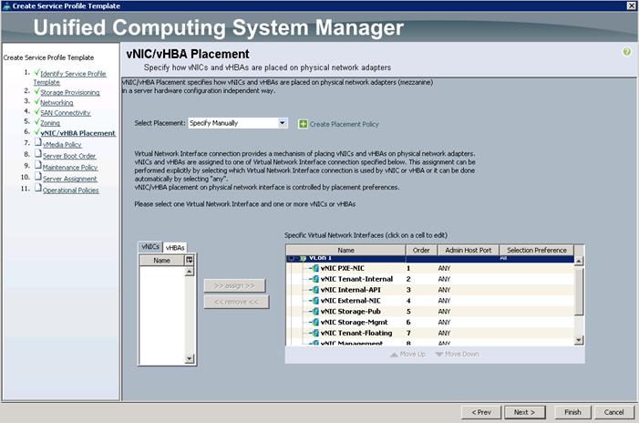
Task: Click the vNIC Tenant-Floating adapter icon
Action: [x=315, y=333]
